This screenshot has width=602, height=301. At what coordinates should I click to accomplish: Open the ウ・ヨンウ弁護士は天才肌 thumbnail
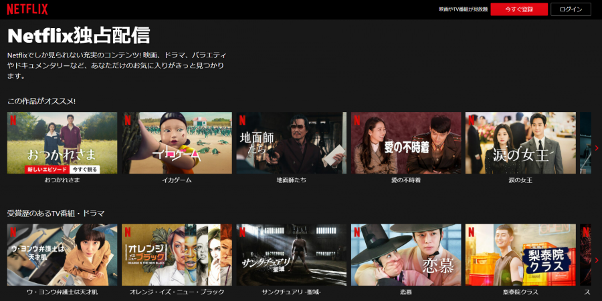coord(62,255)
